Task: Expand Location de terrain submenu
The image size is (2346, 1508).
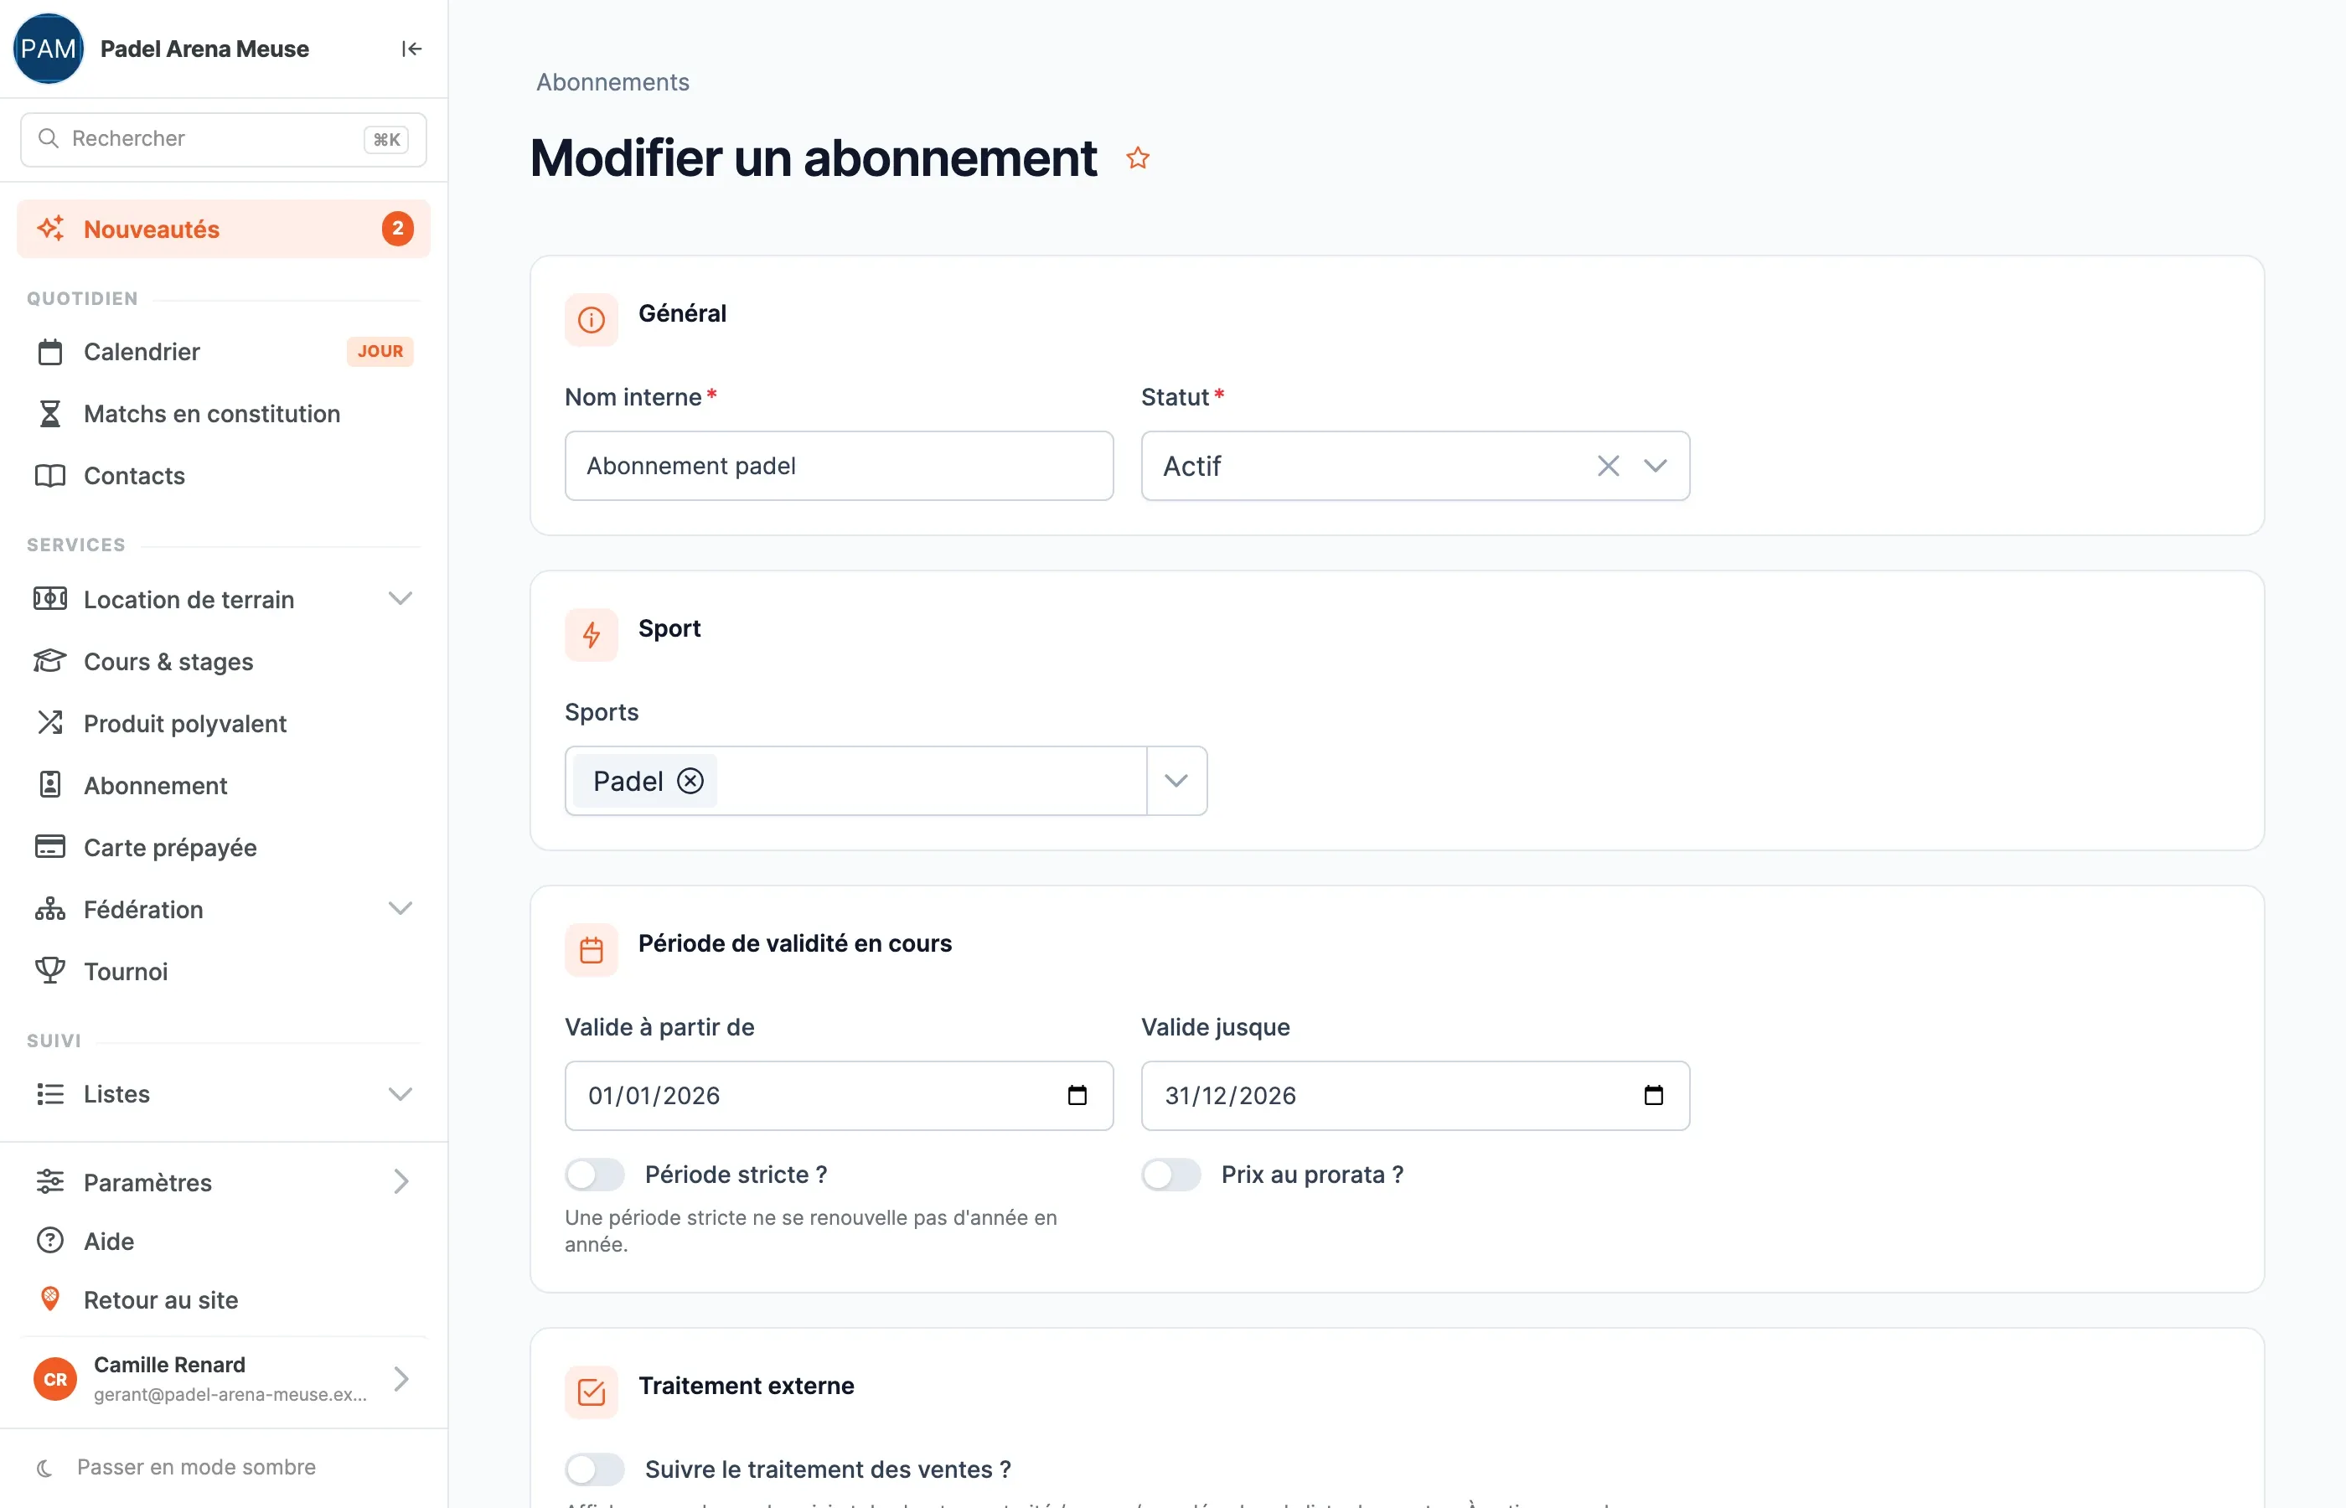Action: (x=400, y=598)
